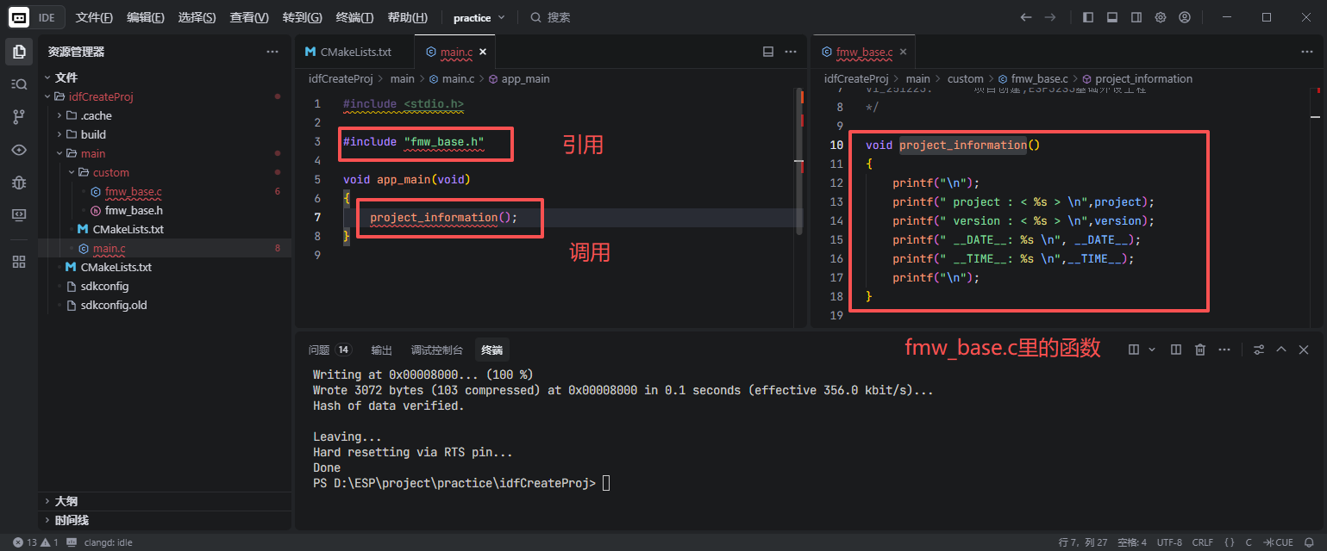Split the main.c editor group
The height and width of the screenshot is (551, 1327).
tap(768, 52)
